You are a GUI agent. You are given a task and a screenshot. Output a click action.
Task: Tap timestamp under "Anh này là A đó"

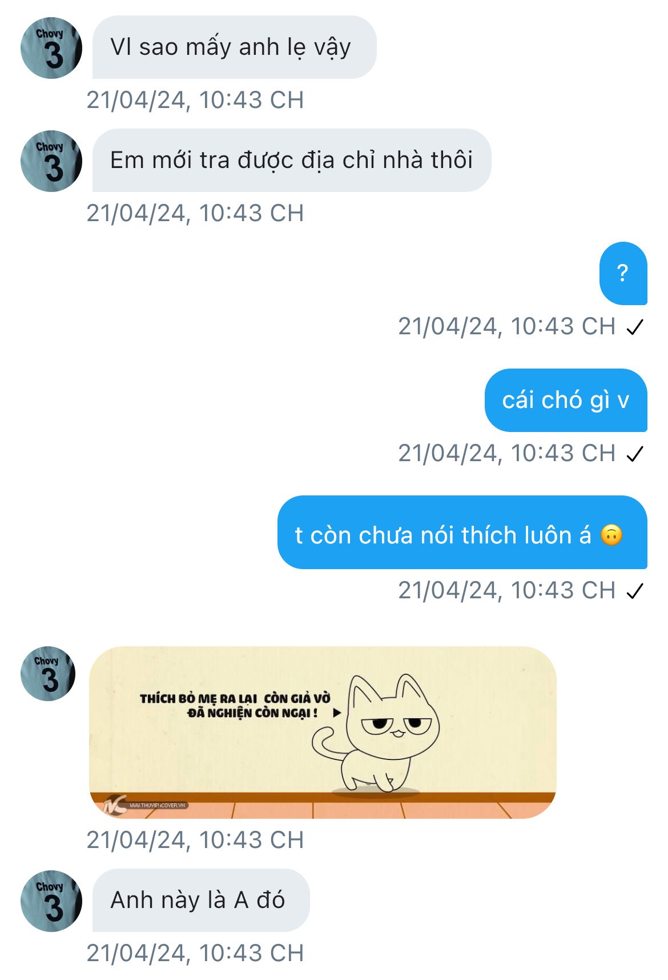tap(195, 953)
